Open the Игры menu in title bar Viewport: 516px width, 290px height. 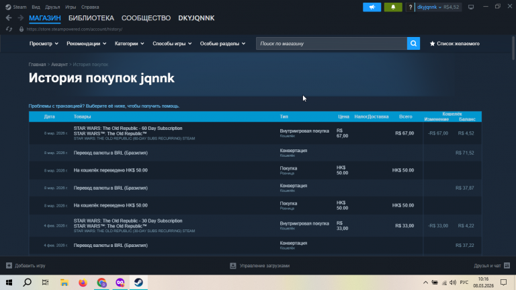pyautogui.click(x=71, y=7)
